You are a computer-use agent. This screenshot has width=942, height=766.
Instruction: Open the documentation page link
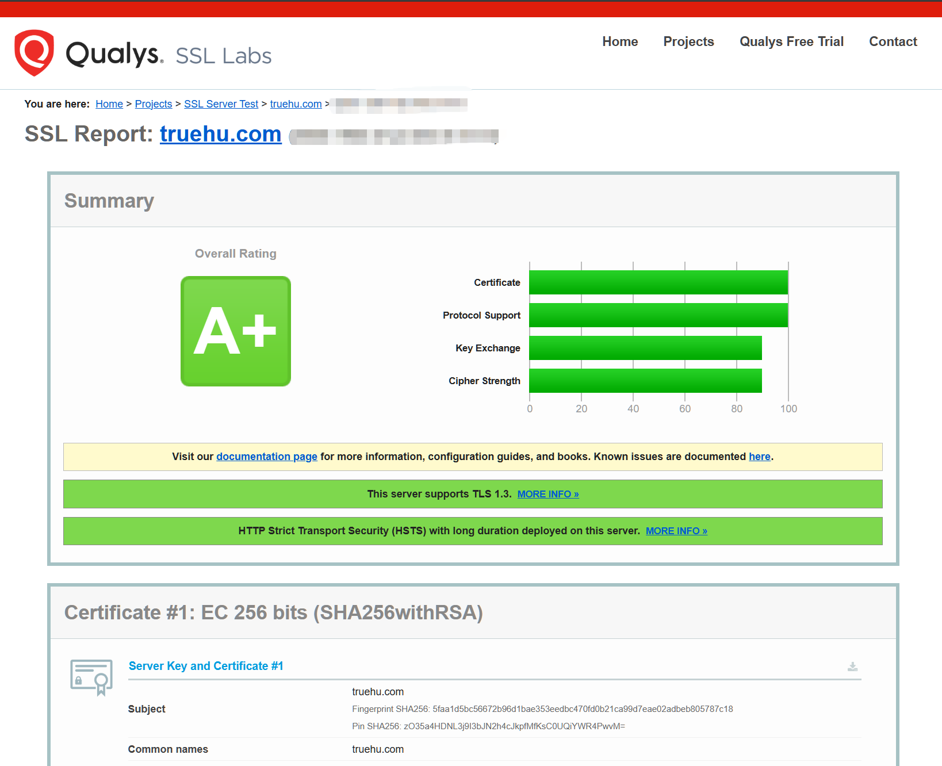(x=267, y=457)
